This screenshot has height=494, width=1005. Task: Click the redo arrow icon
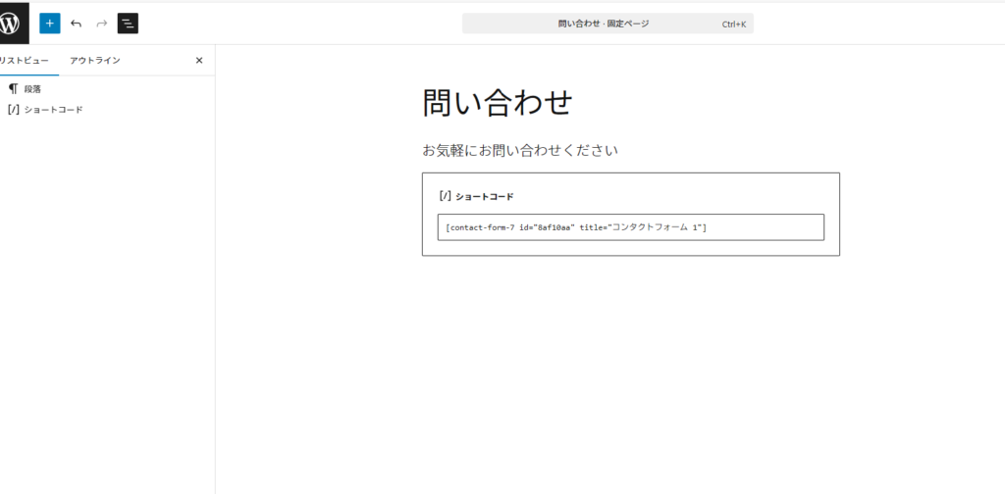[102, 24]
